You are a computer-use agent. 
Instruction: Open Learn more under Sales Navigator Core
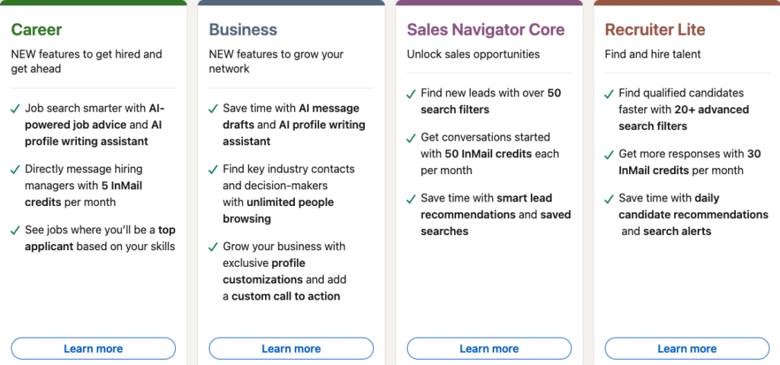489,348
